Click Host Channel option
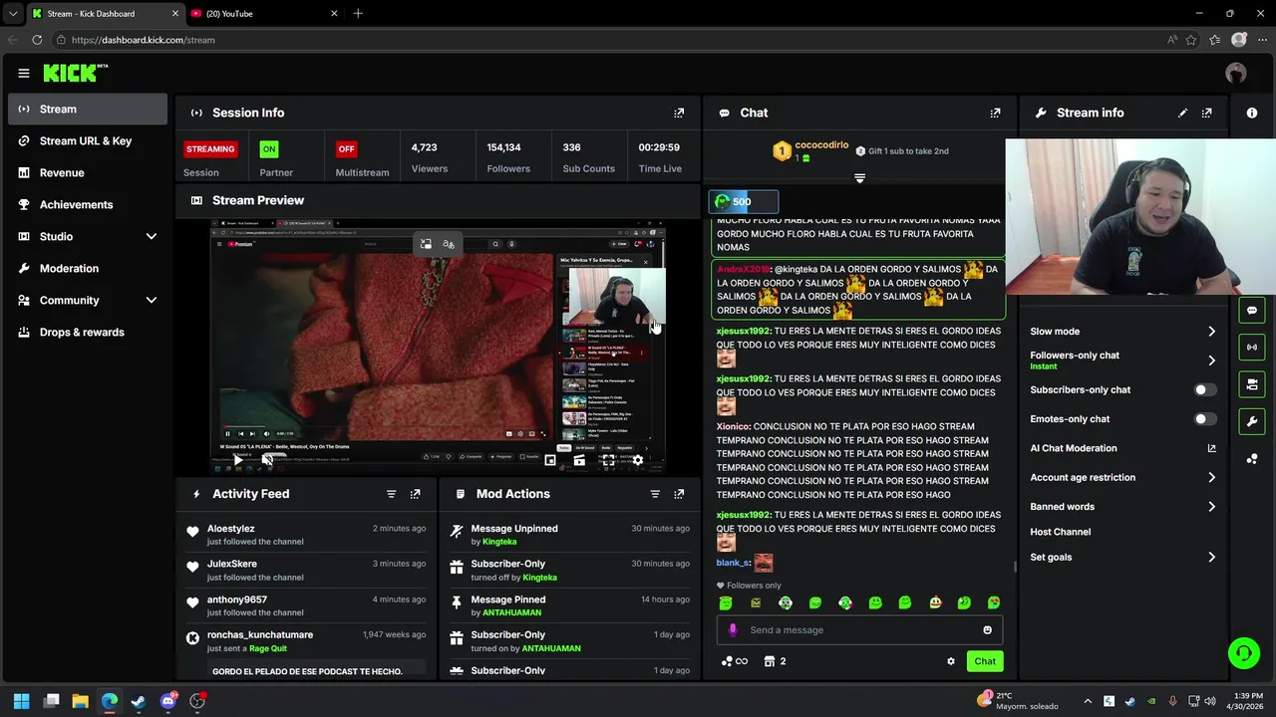Image resolution: width=1276 pixels, height=717 pixels. [1061, 532]
